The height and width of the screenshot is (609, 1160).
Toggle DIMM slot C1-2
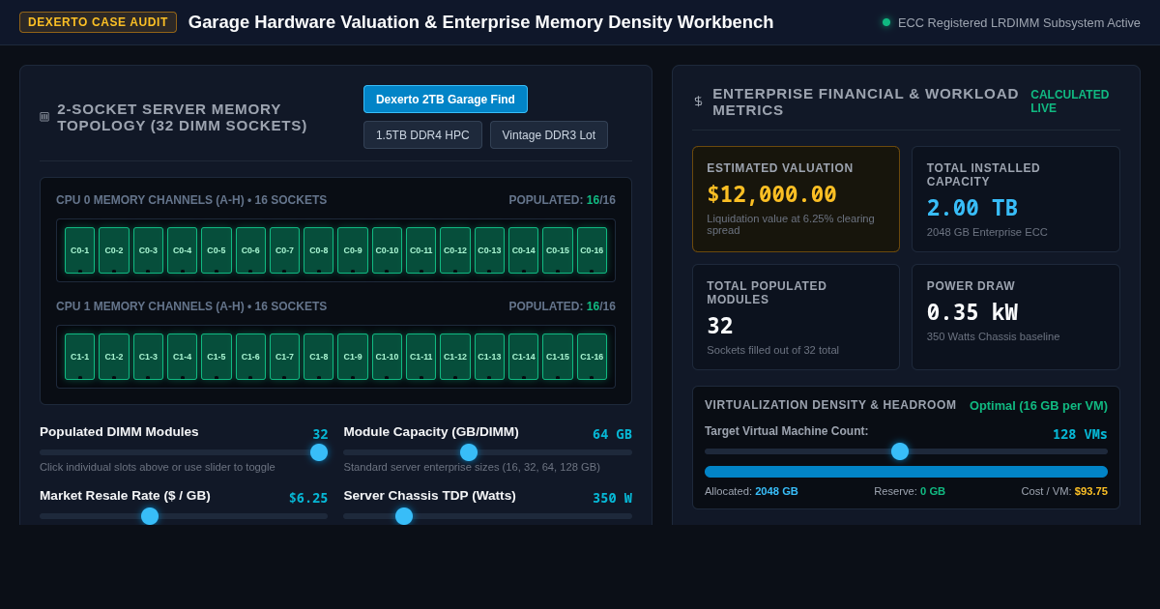[114, 357]
